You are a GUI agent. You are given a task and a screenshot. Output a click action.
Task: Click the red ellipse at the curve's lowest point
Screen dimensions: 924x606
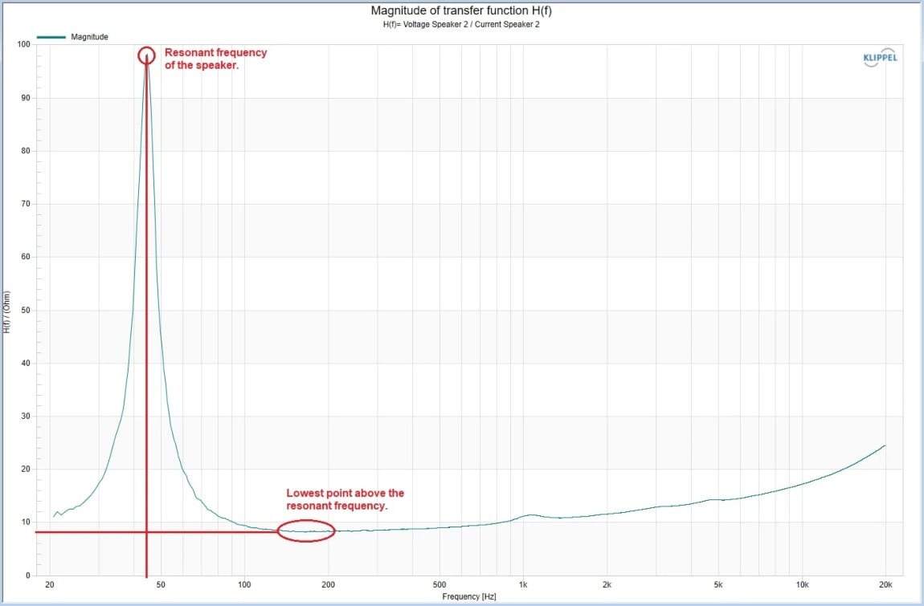tap(305, 531)
